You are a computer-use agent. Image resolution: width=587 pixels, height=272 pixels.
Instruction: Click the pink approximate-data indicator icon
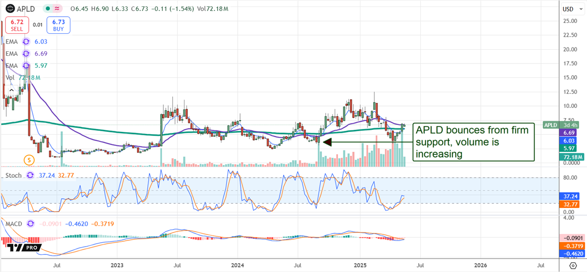pos(58,9)
